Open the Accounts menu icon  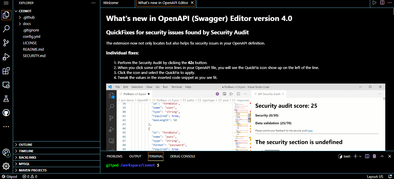pos(6,153)
